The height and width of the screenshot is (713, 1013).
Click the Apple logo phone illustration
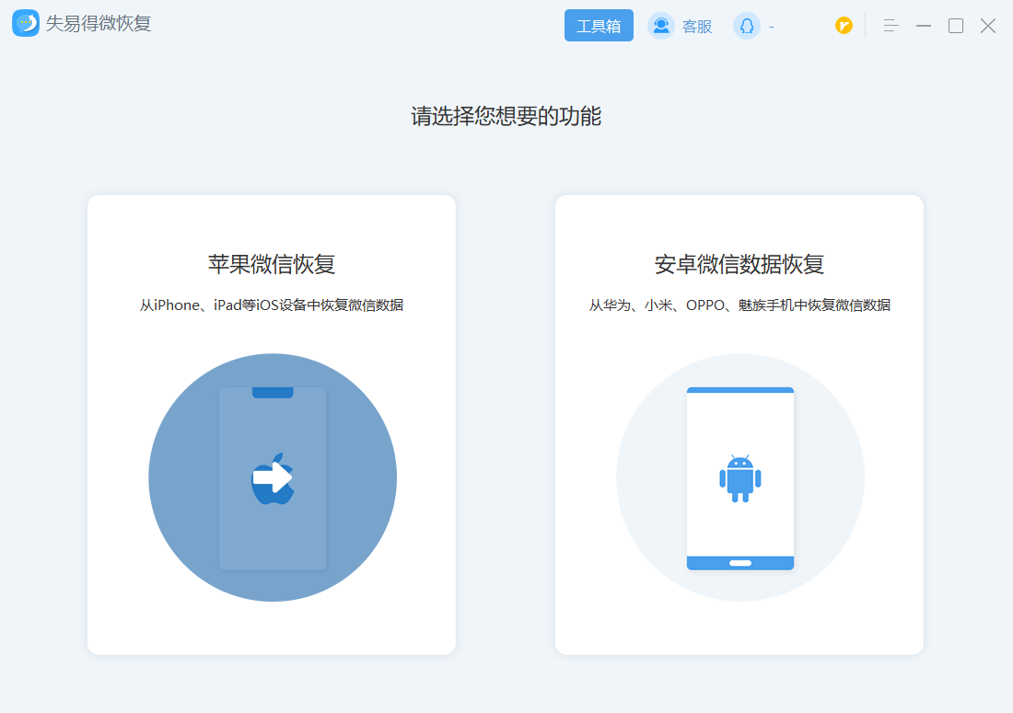pyautogui.click(x=273, y=477)
